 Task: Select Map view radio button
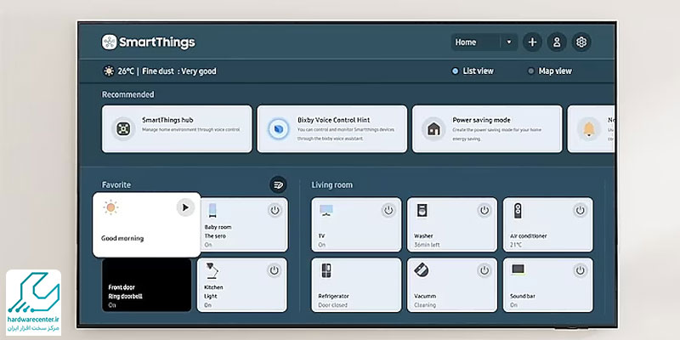click(531, 71)
